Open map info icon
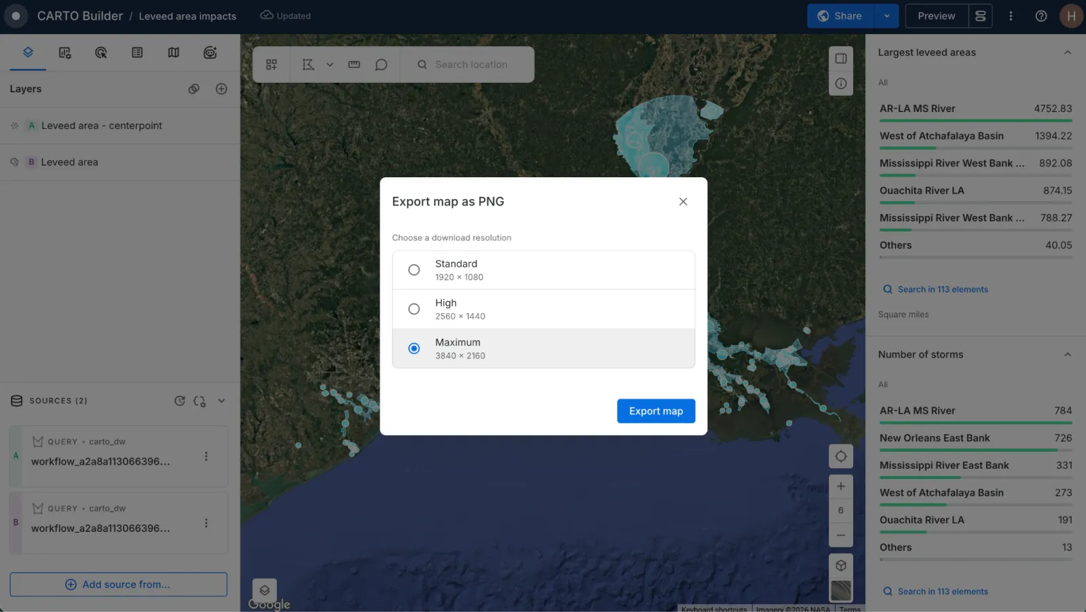The image size is (1086, 612). [841, 84]
